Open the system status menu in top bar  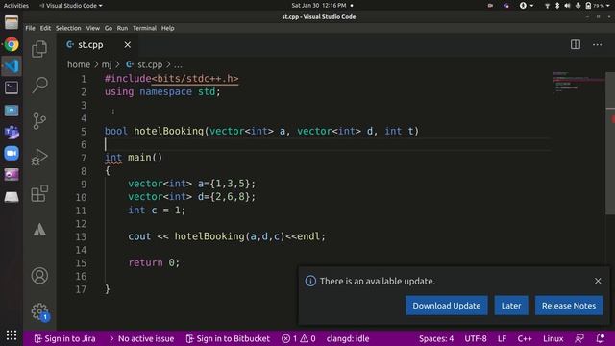[578, 6]
